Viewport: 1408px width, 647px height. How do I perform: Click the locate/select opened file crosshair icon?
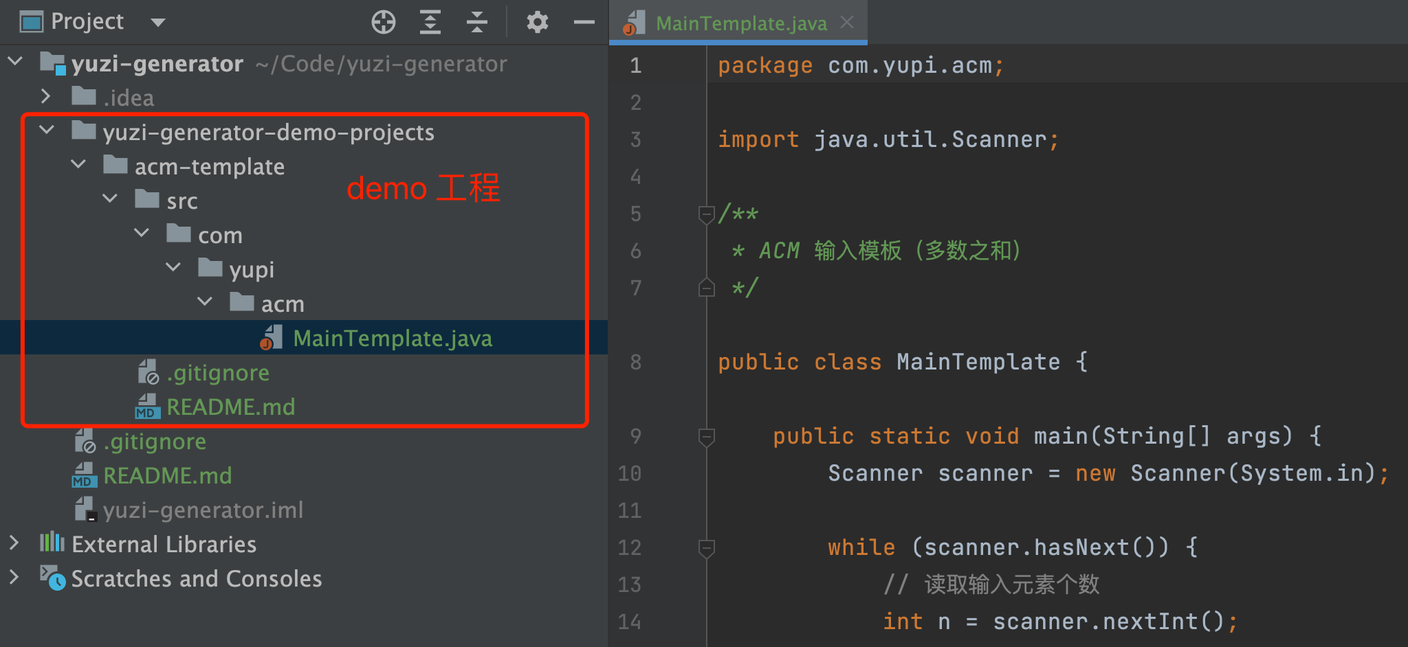(x=384, y=22)
